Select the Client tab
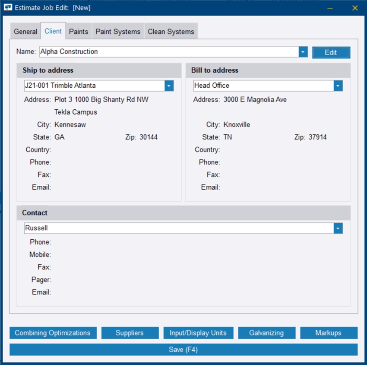The image size is (367, 365). click(x=53, y=32)
